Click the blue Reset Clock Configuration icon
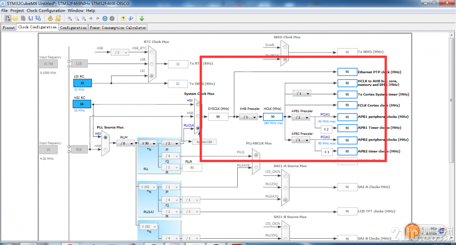Image resolution: width=456 pixels, height=245 pixels. click(x=105, y=18)
